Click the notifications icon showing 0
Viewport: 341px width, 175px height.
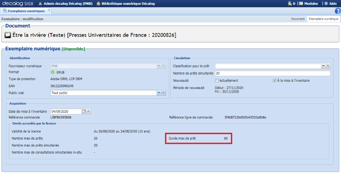point(292,3)
